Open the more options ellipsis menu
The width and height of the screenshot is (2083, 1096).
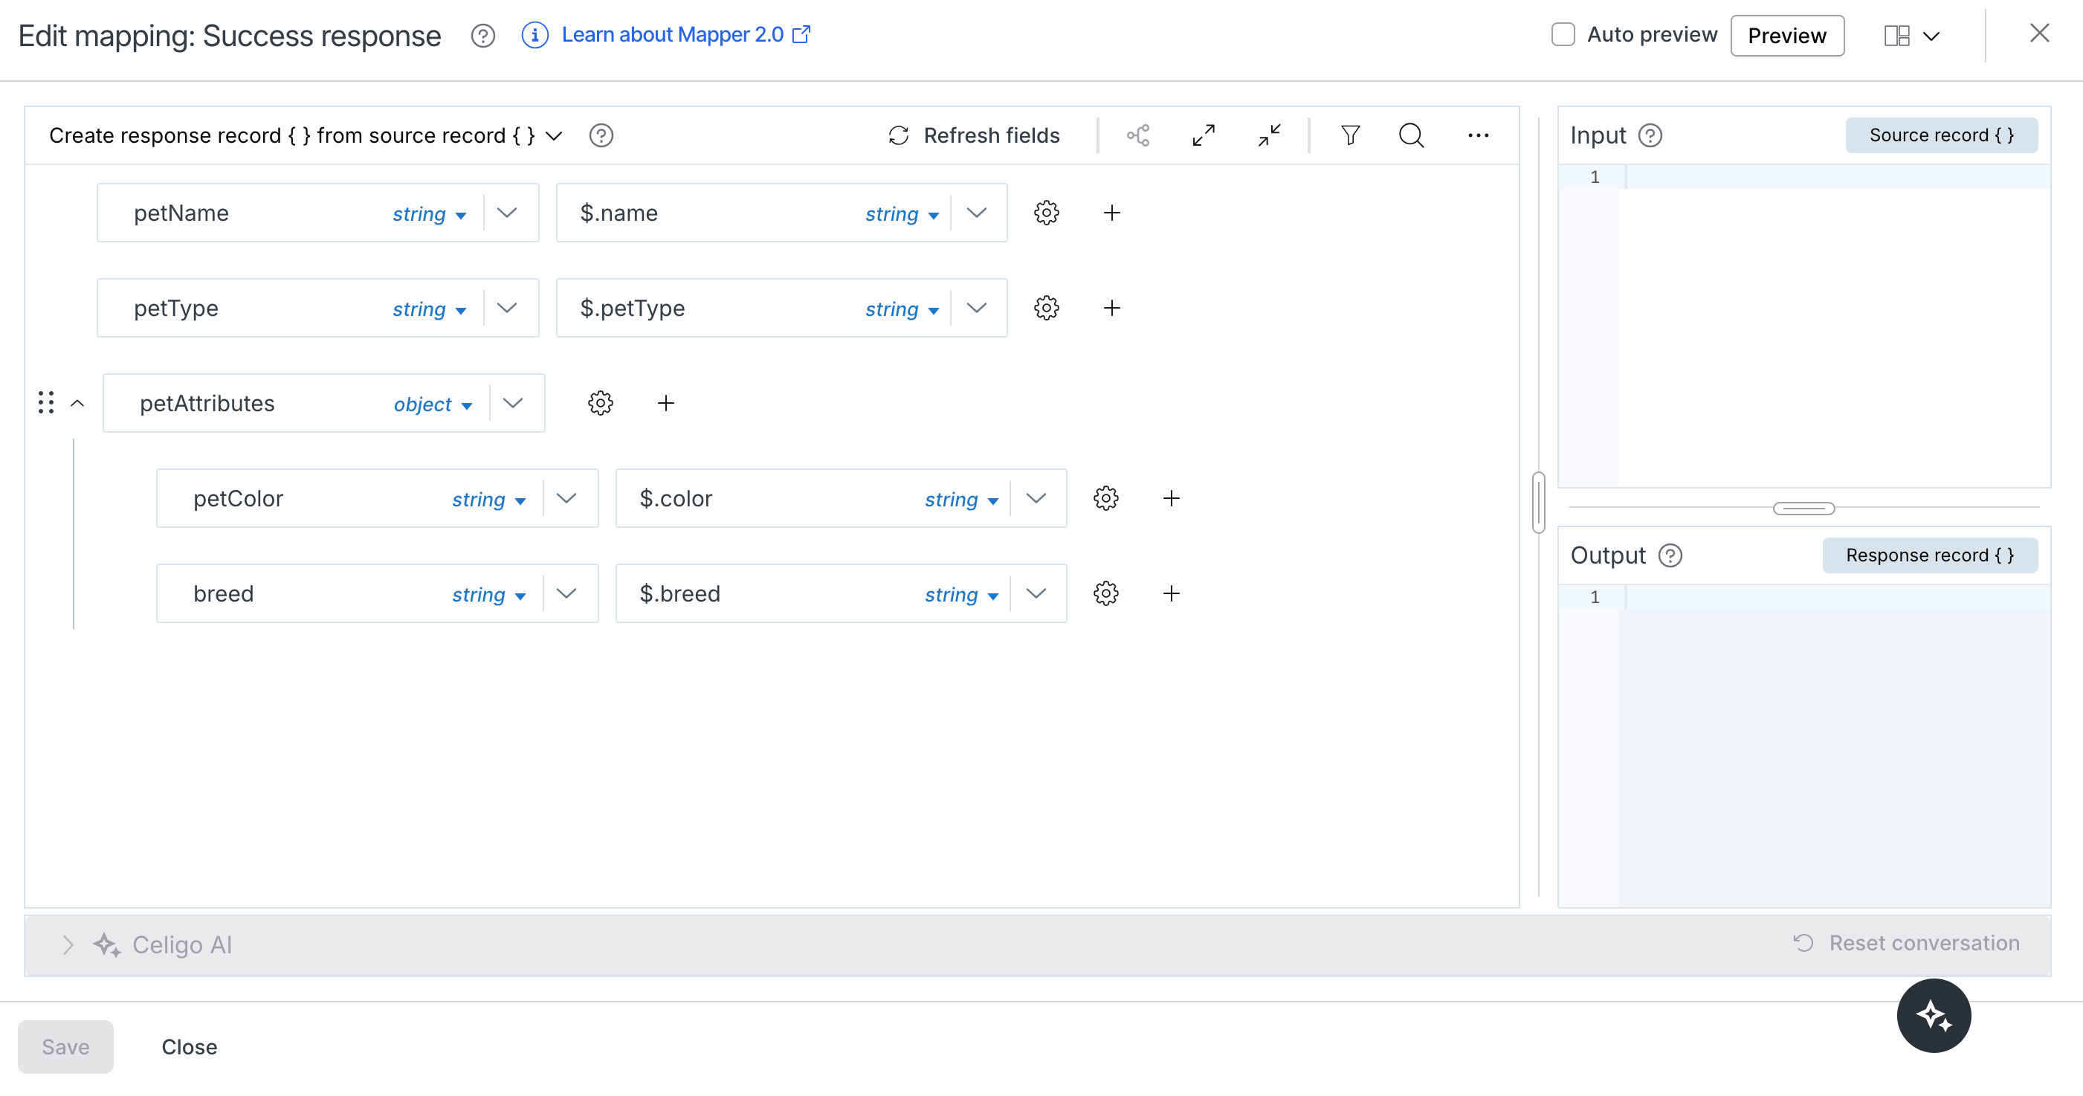(1477, 135)
